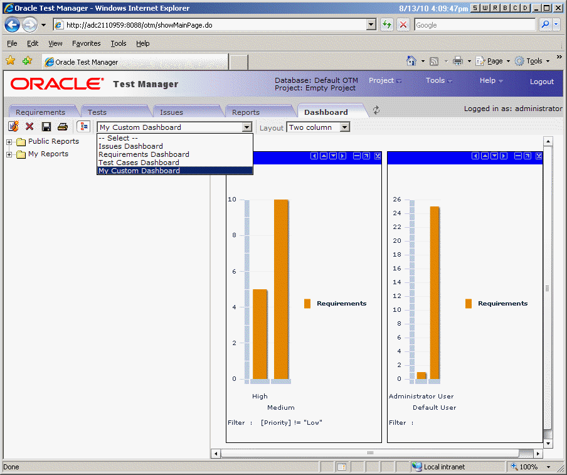Move the user chart panel right
This screenshot has width=567, height=475.
[x=504, y=156]
